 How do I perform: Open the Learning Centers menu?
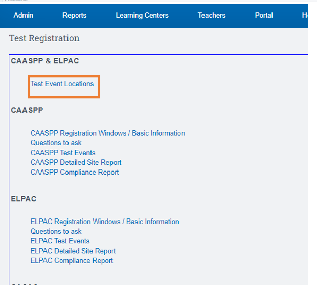pyautogui.click(x=142, y=15)
